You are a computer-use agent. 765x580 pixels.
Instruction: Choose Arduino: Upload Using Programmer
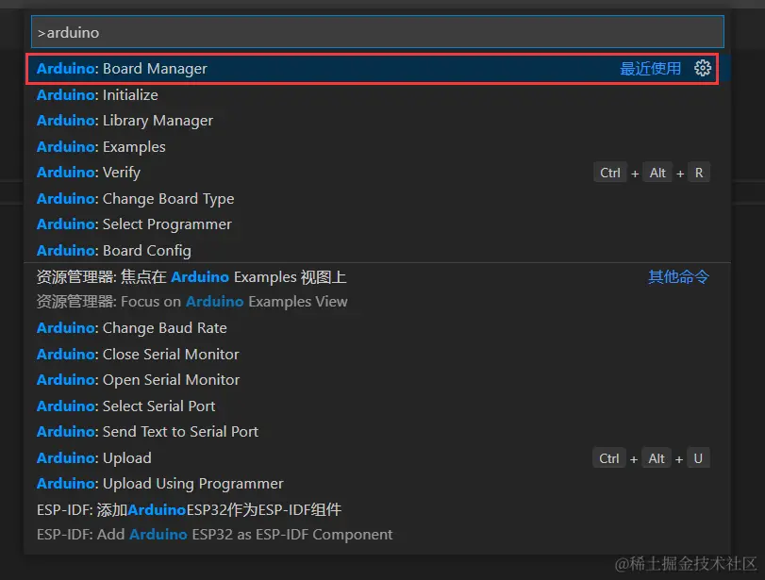click(x=377, y=484)
